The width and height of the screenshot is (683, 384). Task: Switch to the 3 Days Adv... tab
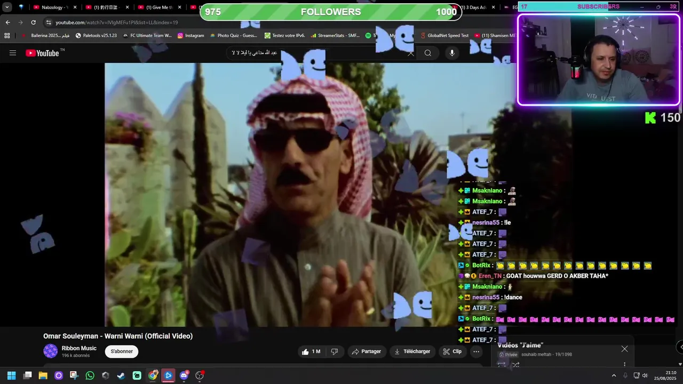[x=475, y=7]
